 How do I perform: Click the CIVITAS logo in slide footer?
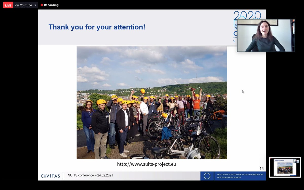(50, 176)
